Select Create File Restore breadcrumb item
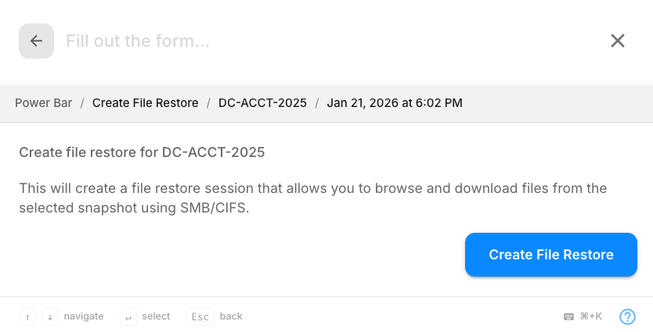Viewport: 653px width, 332px height. [x=145, y=103]
